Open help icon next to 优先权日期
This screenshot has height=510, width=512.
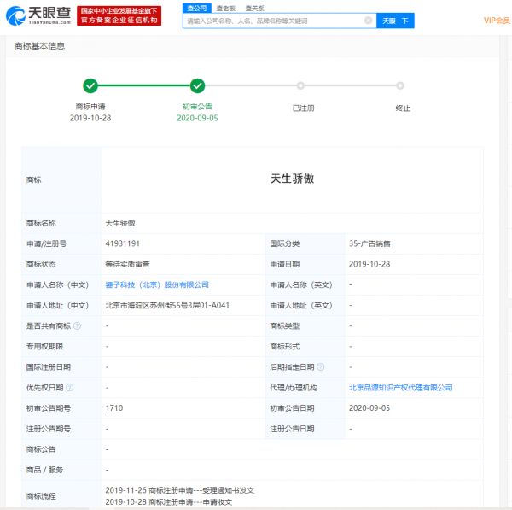click(x=70, y=387)
